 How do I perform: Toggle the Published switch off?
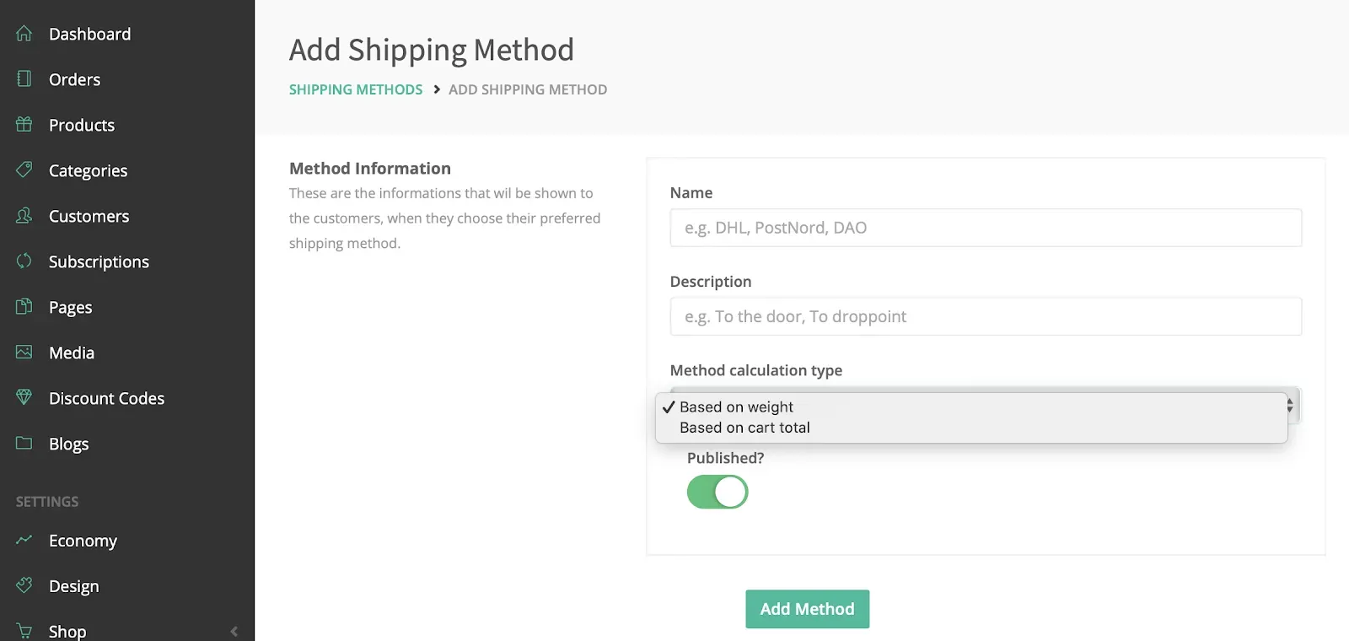717,492
